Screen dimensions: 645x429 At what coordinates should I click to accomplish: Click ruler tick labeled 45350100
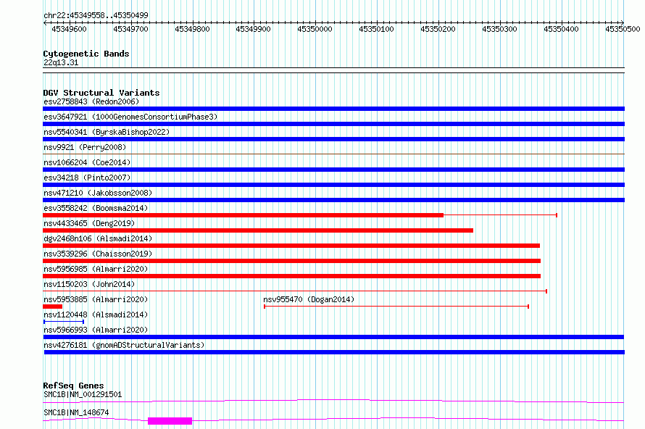pos(376,29)
